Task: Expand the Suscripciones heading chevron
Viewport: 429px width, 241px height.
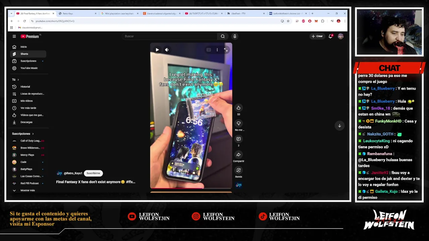Action: pyautogui.click(x=33, y=134)
